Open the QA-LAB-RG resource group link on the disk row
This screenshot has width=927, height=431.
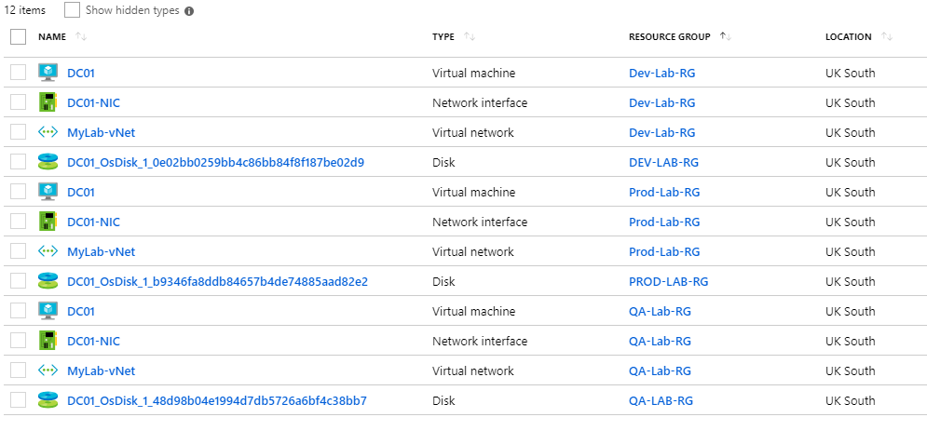click(x=661, y=400)
